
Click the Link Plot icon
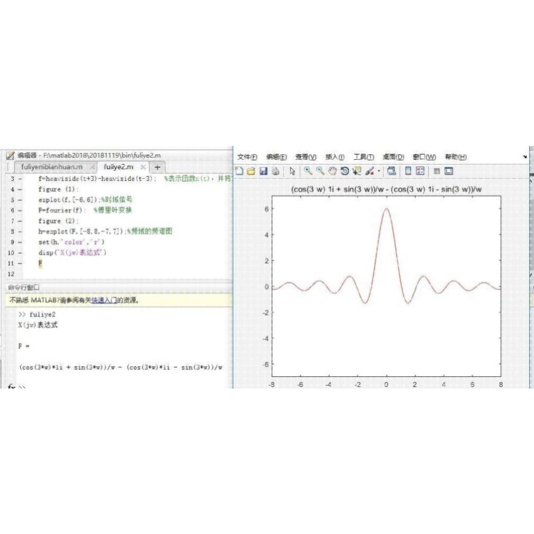click(392, 171)
